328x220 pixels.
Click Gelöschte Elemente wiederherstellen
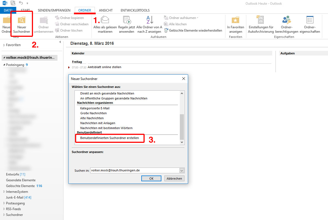pos(193,30)
